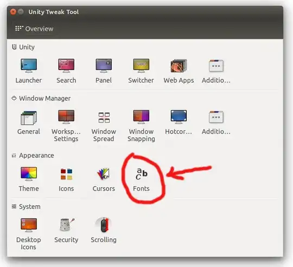Image resolution: width=293 pixels, height=267 pixels.
Task: Open the Fonts icon
Action: pyautogui.click(x=142, y=174)
